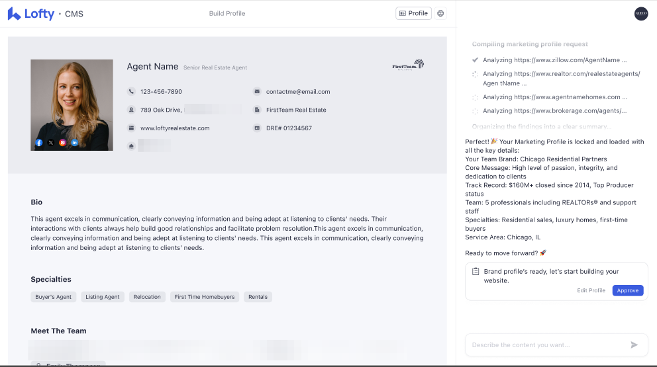Click the www.loftyrealestate.com website link
The image size is (657, 367).
[175, 128]
